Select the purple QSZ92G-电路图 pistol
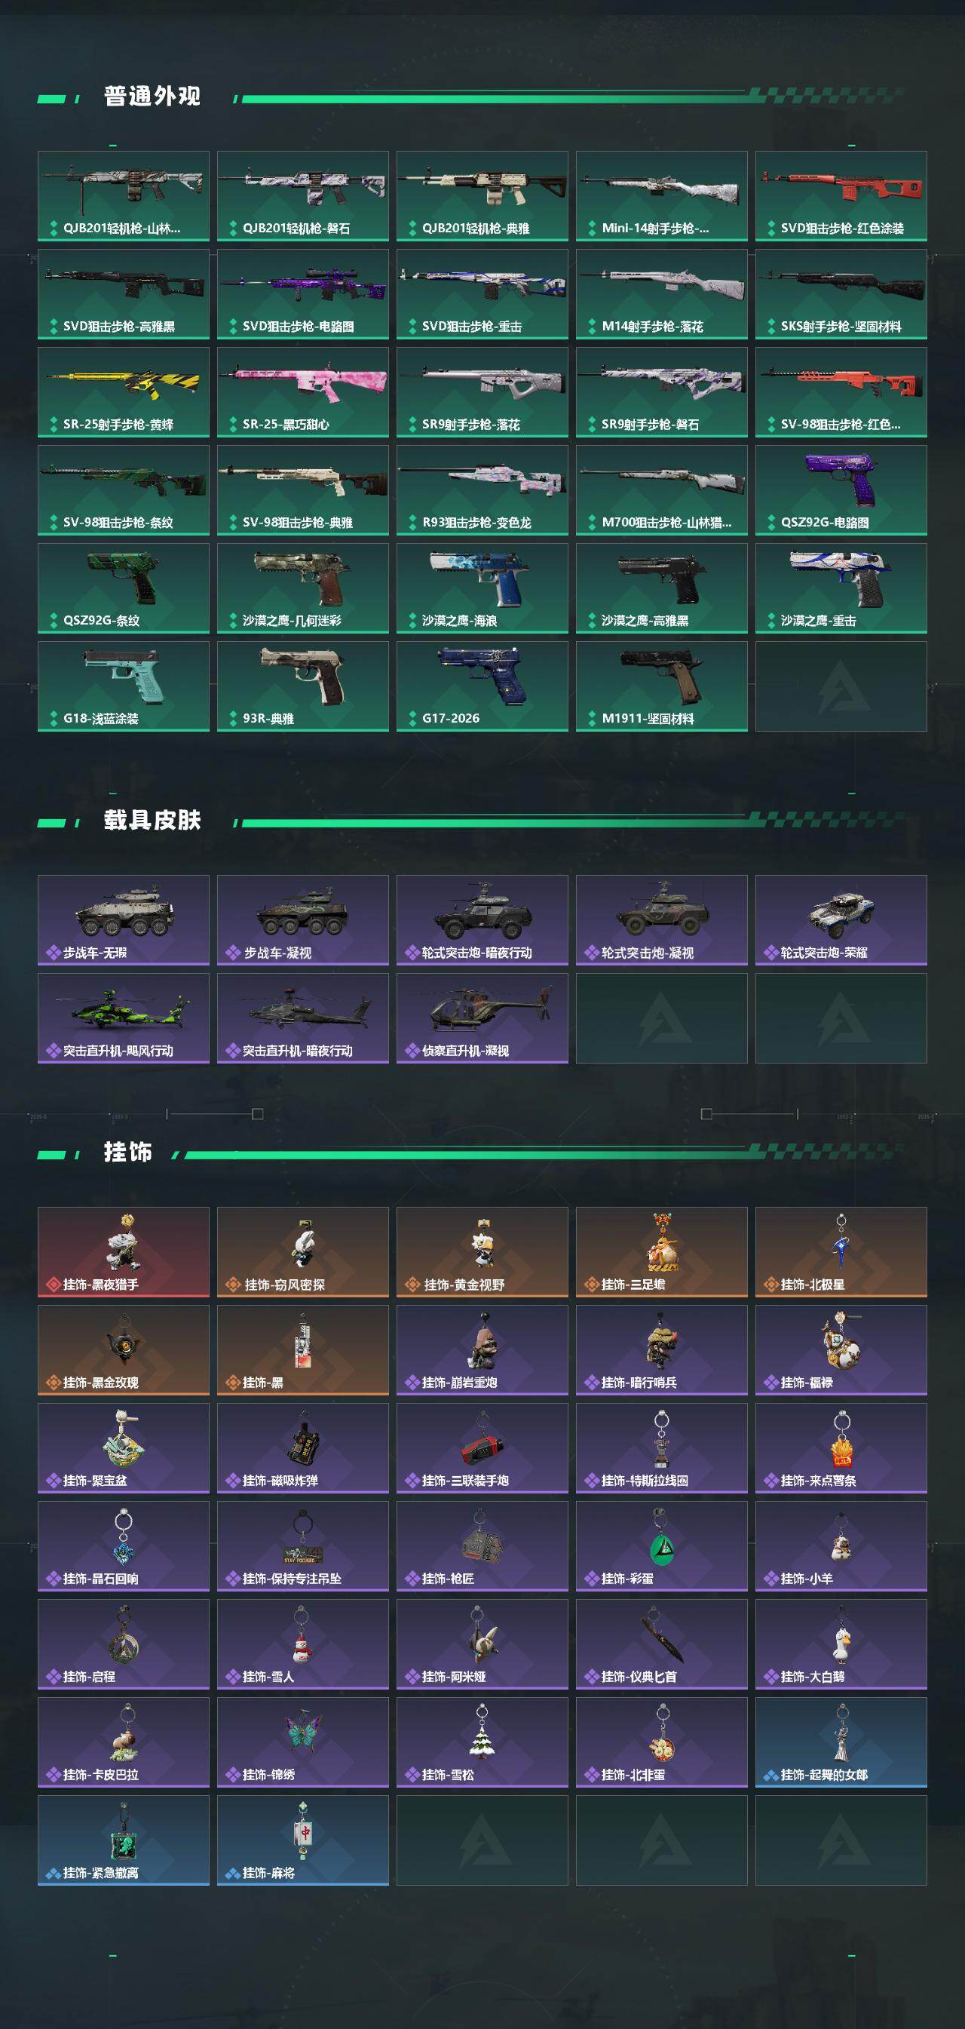 (841, 490)
